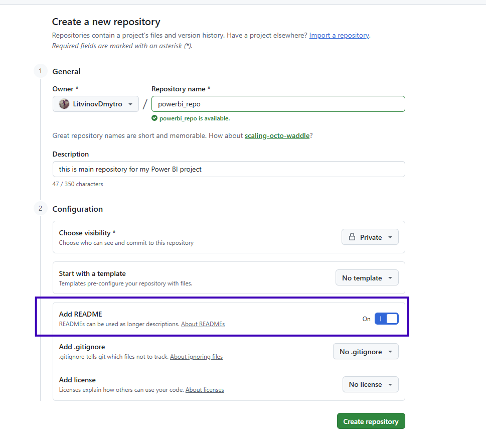Click the 'Add license' label
Screen dimensions: 486x443
coord(77,380)
